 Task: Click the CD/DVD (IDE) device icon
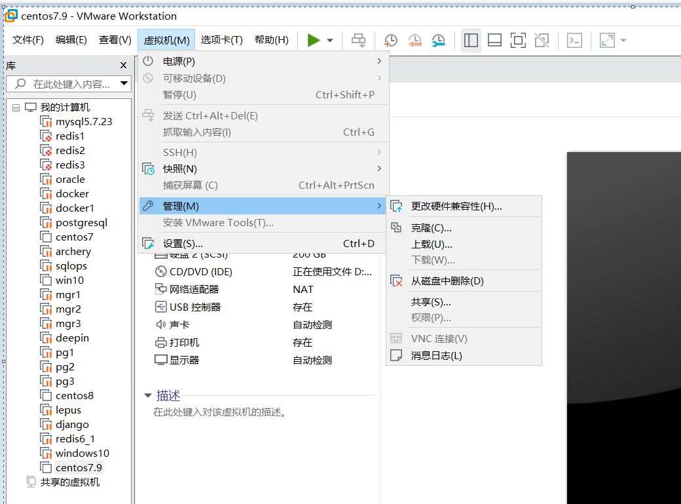coord(160,271)
